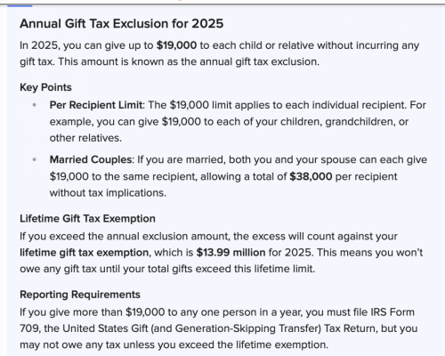Select the Key Points subheading
Image resolution: width=445 pixels, height=356 pixels.
click(x=45, y=87)
